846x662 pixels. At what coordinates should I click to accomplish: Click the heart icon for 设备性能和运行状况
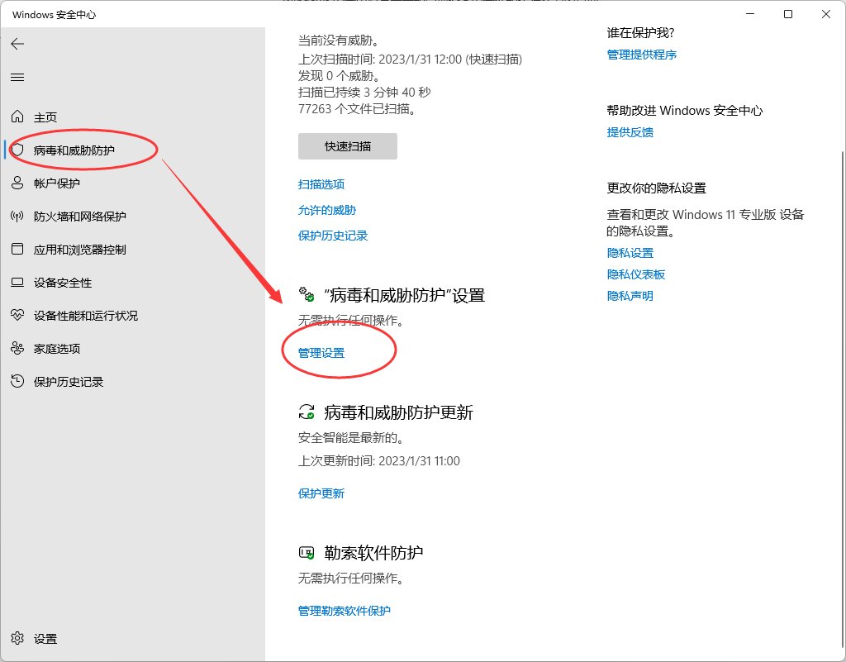17,315
